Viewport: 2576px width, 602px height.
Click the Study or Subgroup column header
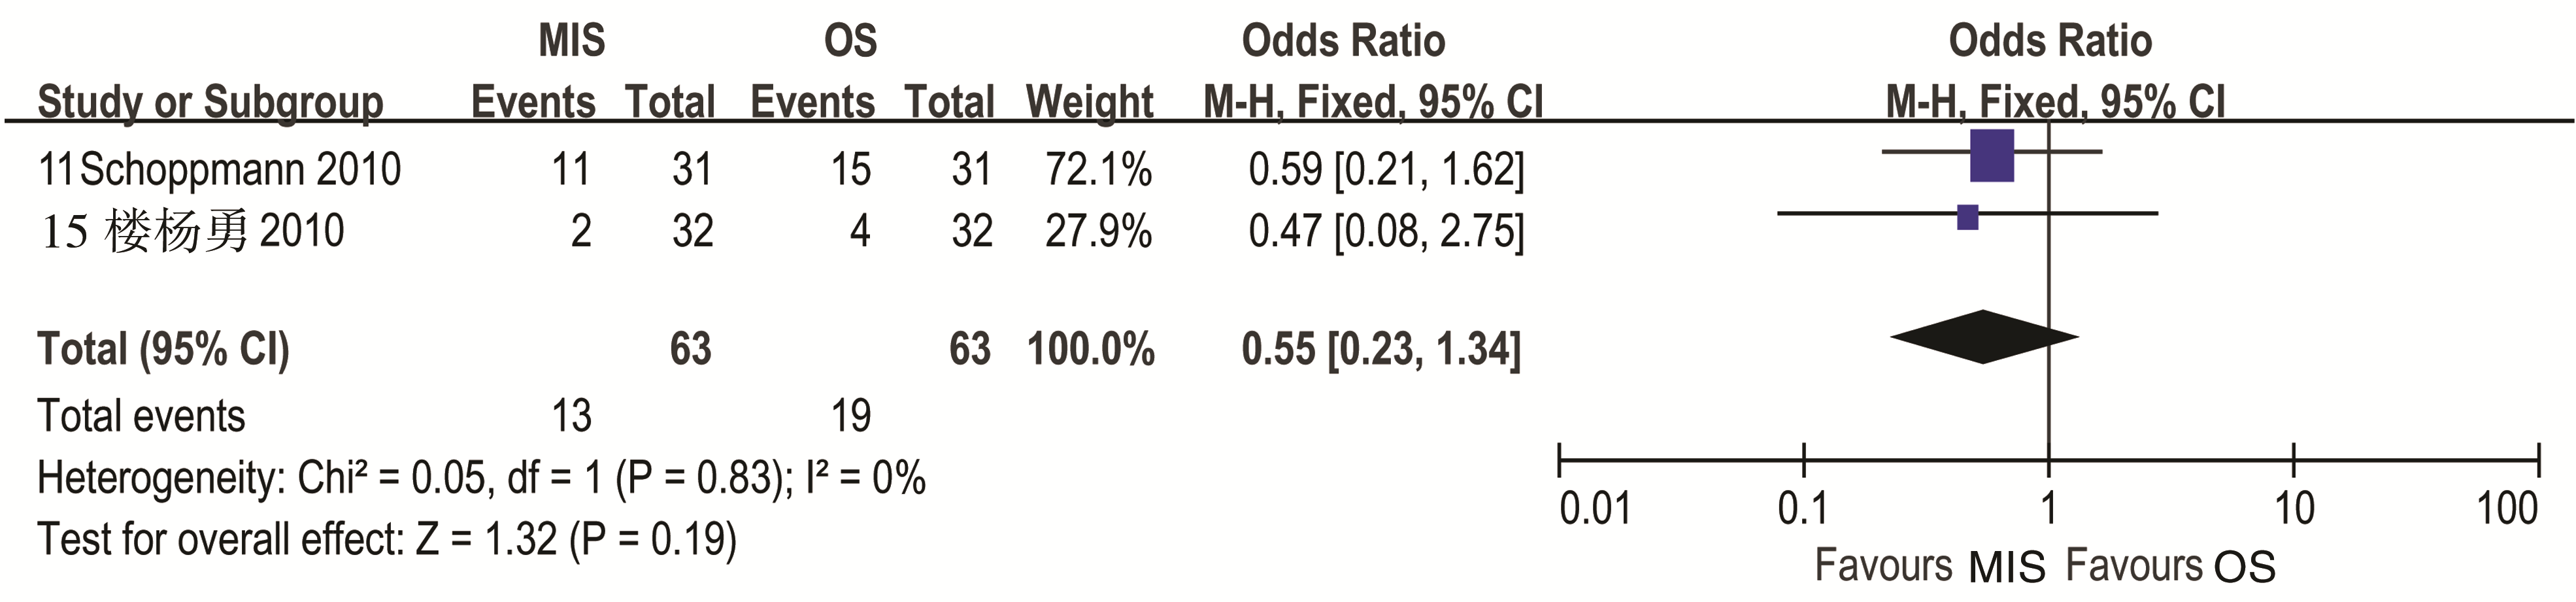[210, 102]
